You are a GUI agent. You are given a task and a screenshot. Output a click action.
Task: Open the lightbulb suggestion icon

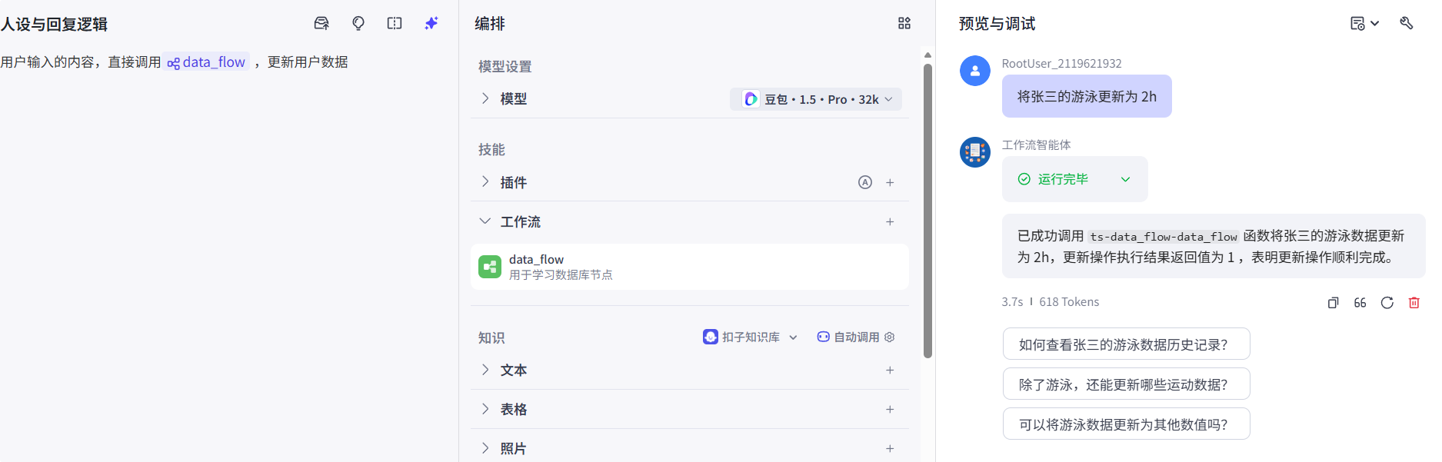click(358, 23)
